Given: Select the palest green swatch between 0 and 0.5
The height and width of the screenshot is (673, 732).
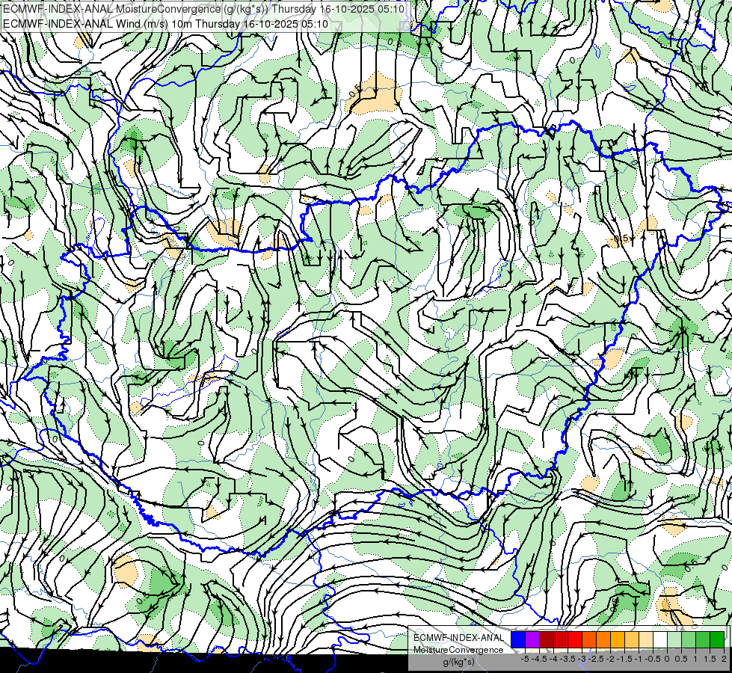Looking at the screenshot, I should coord(674,640).
